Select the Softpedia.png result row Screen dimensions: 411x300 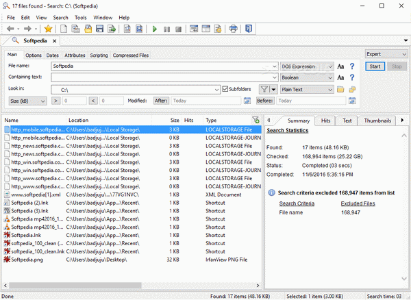point(132,260)
